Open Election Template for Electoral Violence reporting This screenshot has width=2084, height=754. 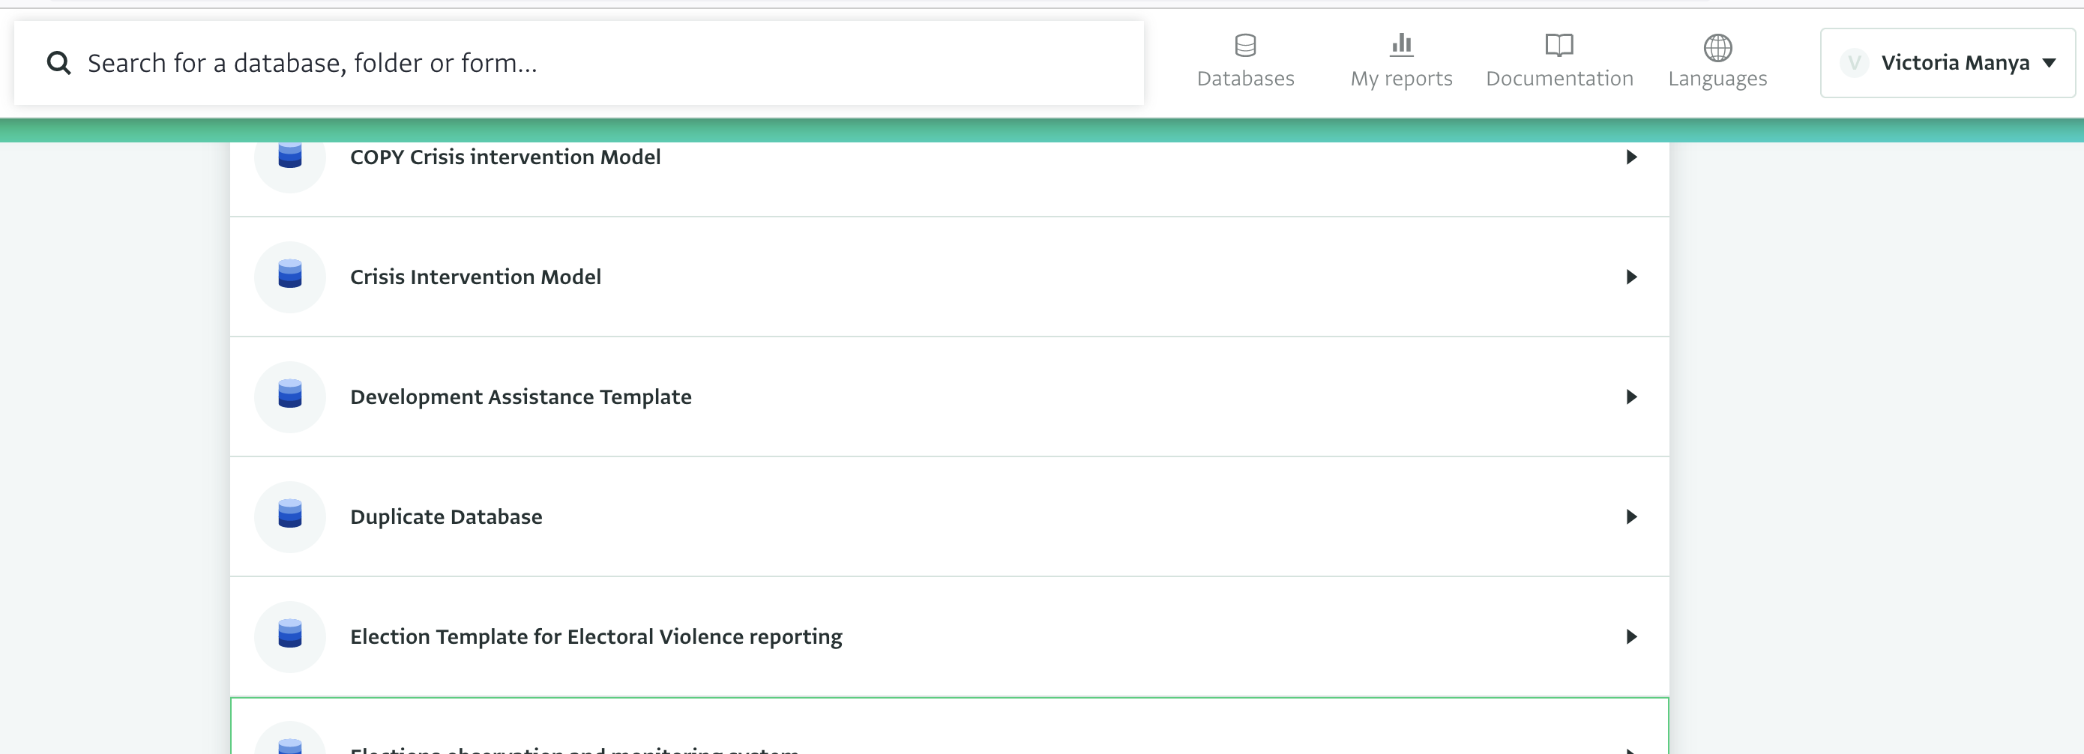pyautogui.click(x=949, y=636)
